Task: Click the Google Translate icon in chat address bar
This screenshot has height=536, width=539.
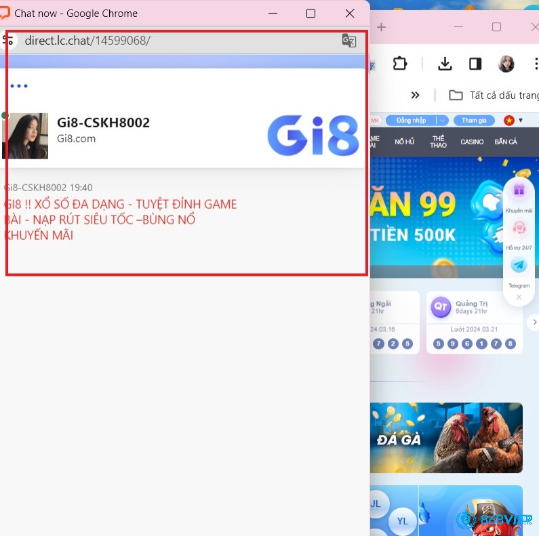Action: coord(349,41)
